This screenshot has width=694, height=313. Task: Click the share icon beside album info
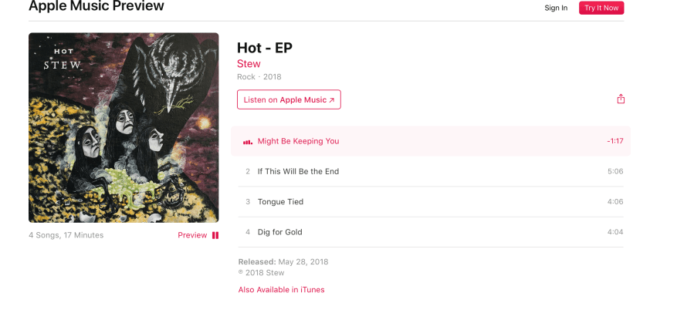coord(621,99)
